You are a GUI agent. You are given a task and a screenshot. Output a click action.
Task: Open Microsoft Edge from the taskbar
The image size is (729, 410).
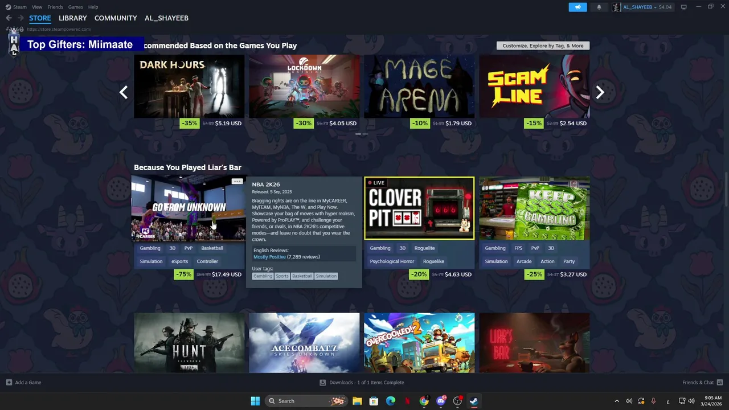(390, 401)
